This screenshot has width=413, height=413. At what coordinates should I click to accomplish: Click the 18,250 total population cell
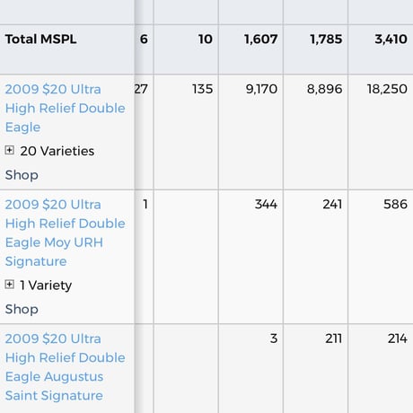click(x=387, y=89)
